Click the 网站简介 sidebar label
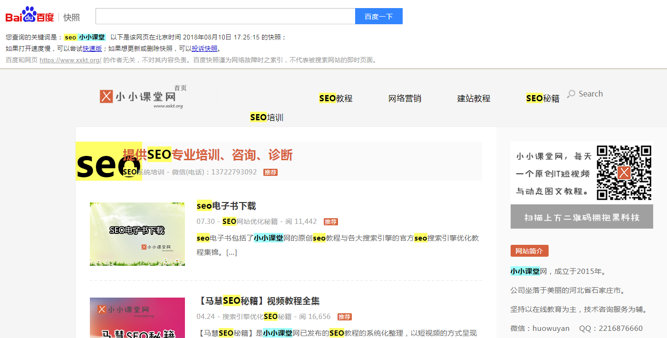 530,251
